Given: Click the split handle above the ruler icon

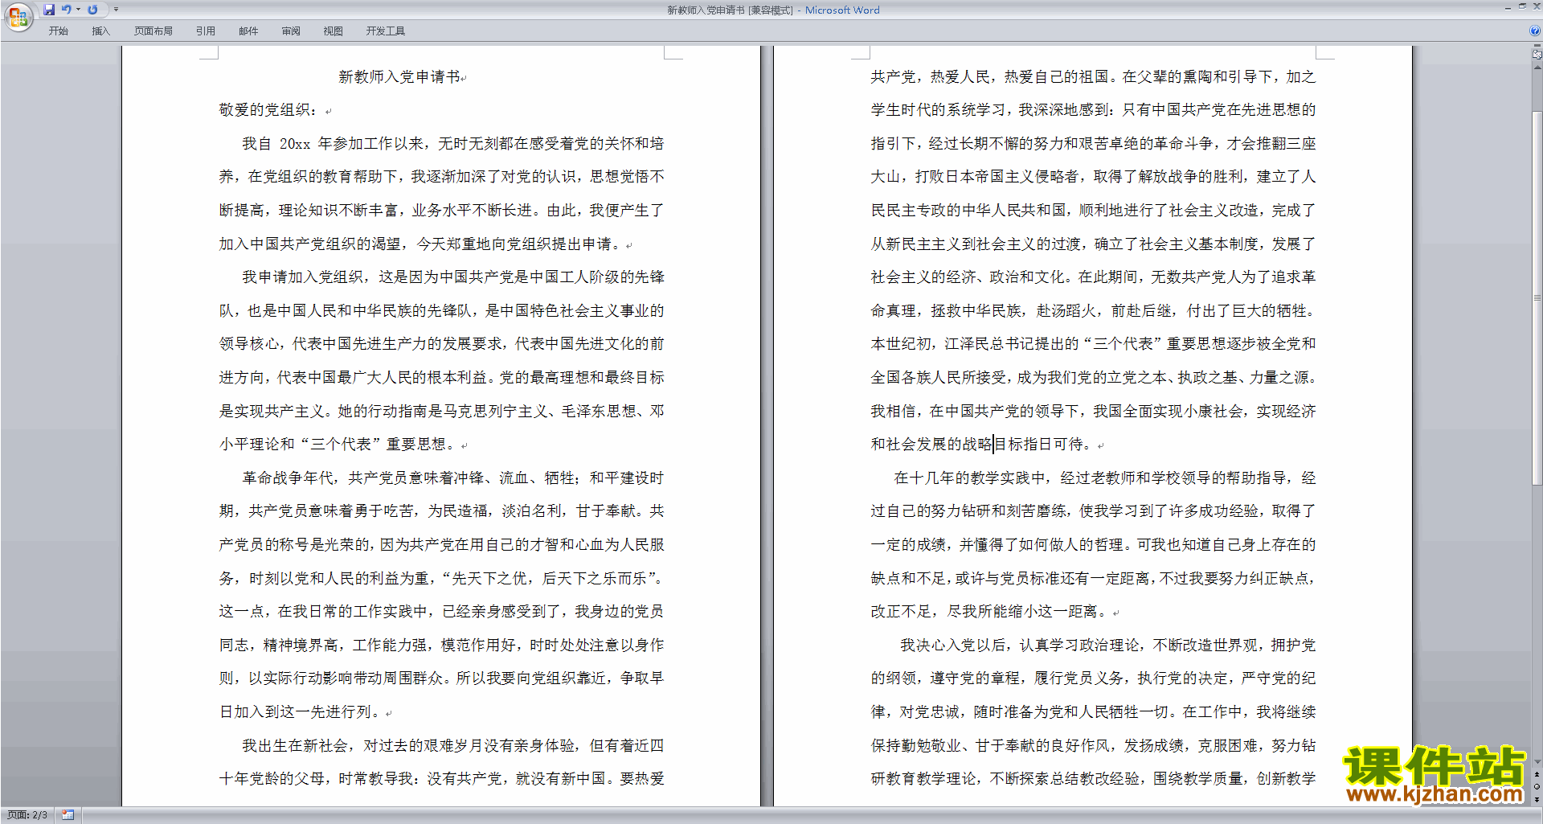Looking at the screenshot, I should (1537, 45).
